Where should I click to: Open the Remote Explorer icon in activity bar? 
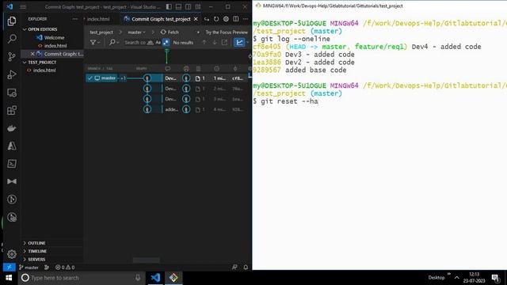click(x=12, y=93)
